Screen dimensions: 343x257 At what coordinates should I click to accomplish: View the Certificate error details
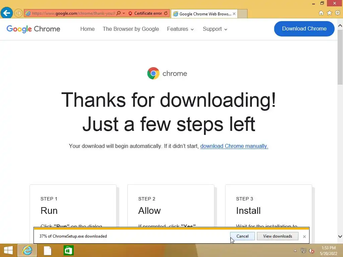[x=148, y=13]
